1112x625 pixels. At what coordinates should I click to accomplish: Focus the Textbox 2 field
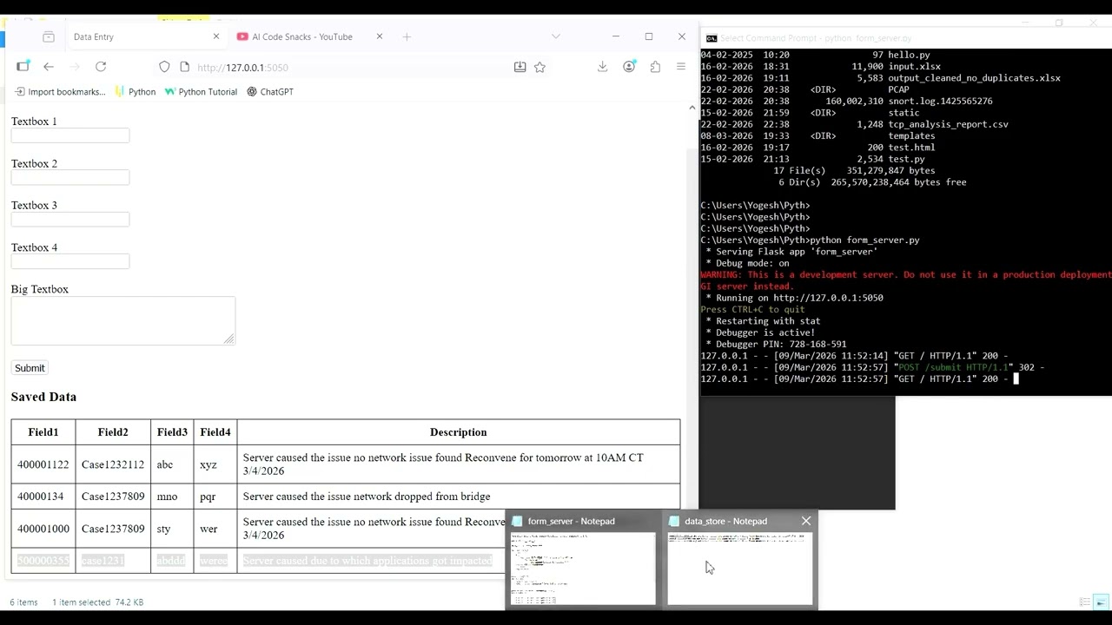click(x=70, y=177)
